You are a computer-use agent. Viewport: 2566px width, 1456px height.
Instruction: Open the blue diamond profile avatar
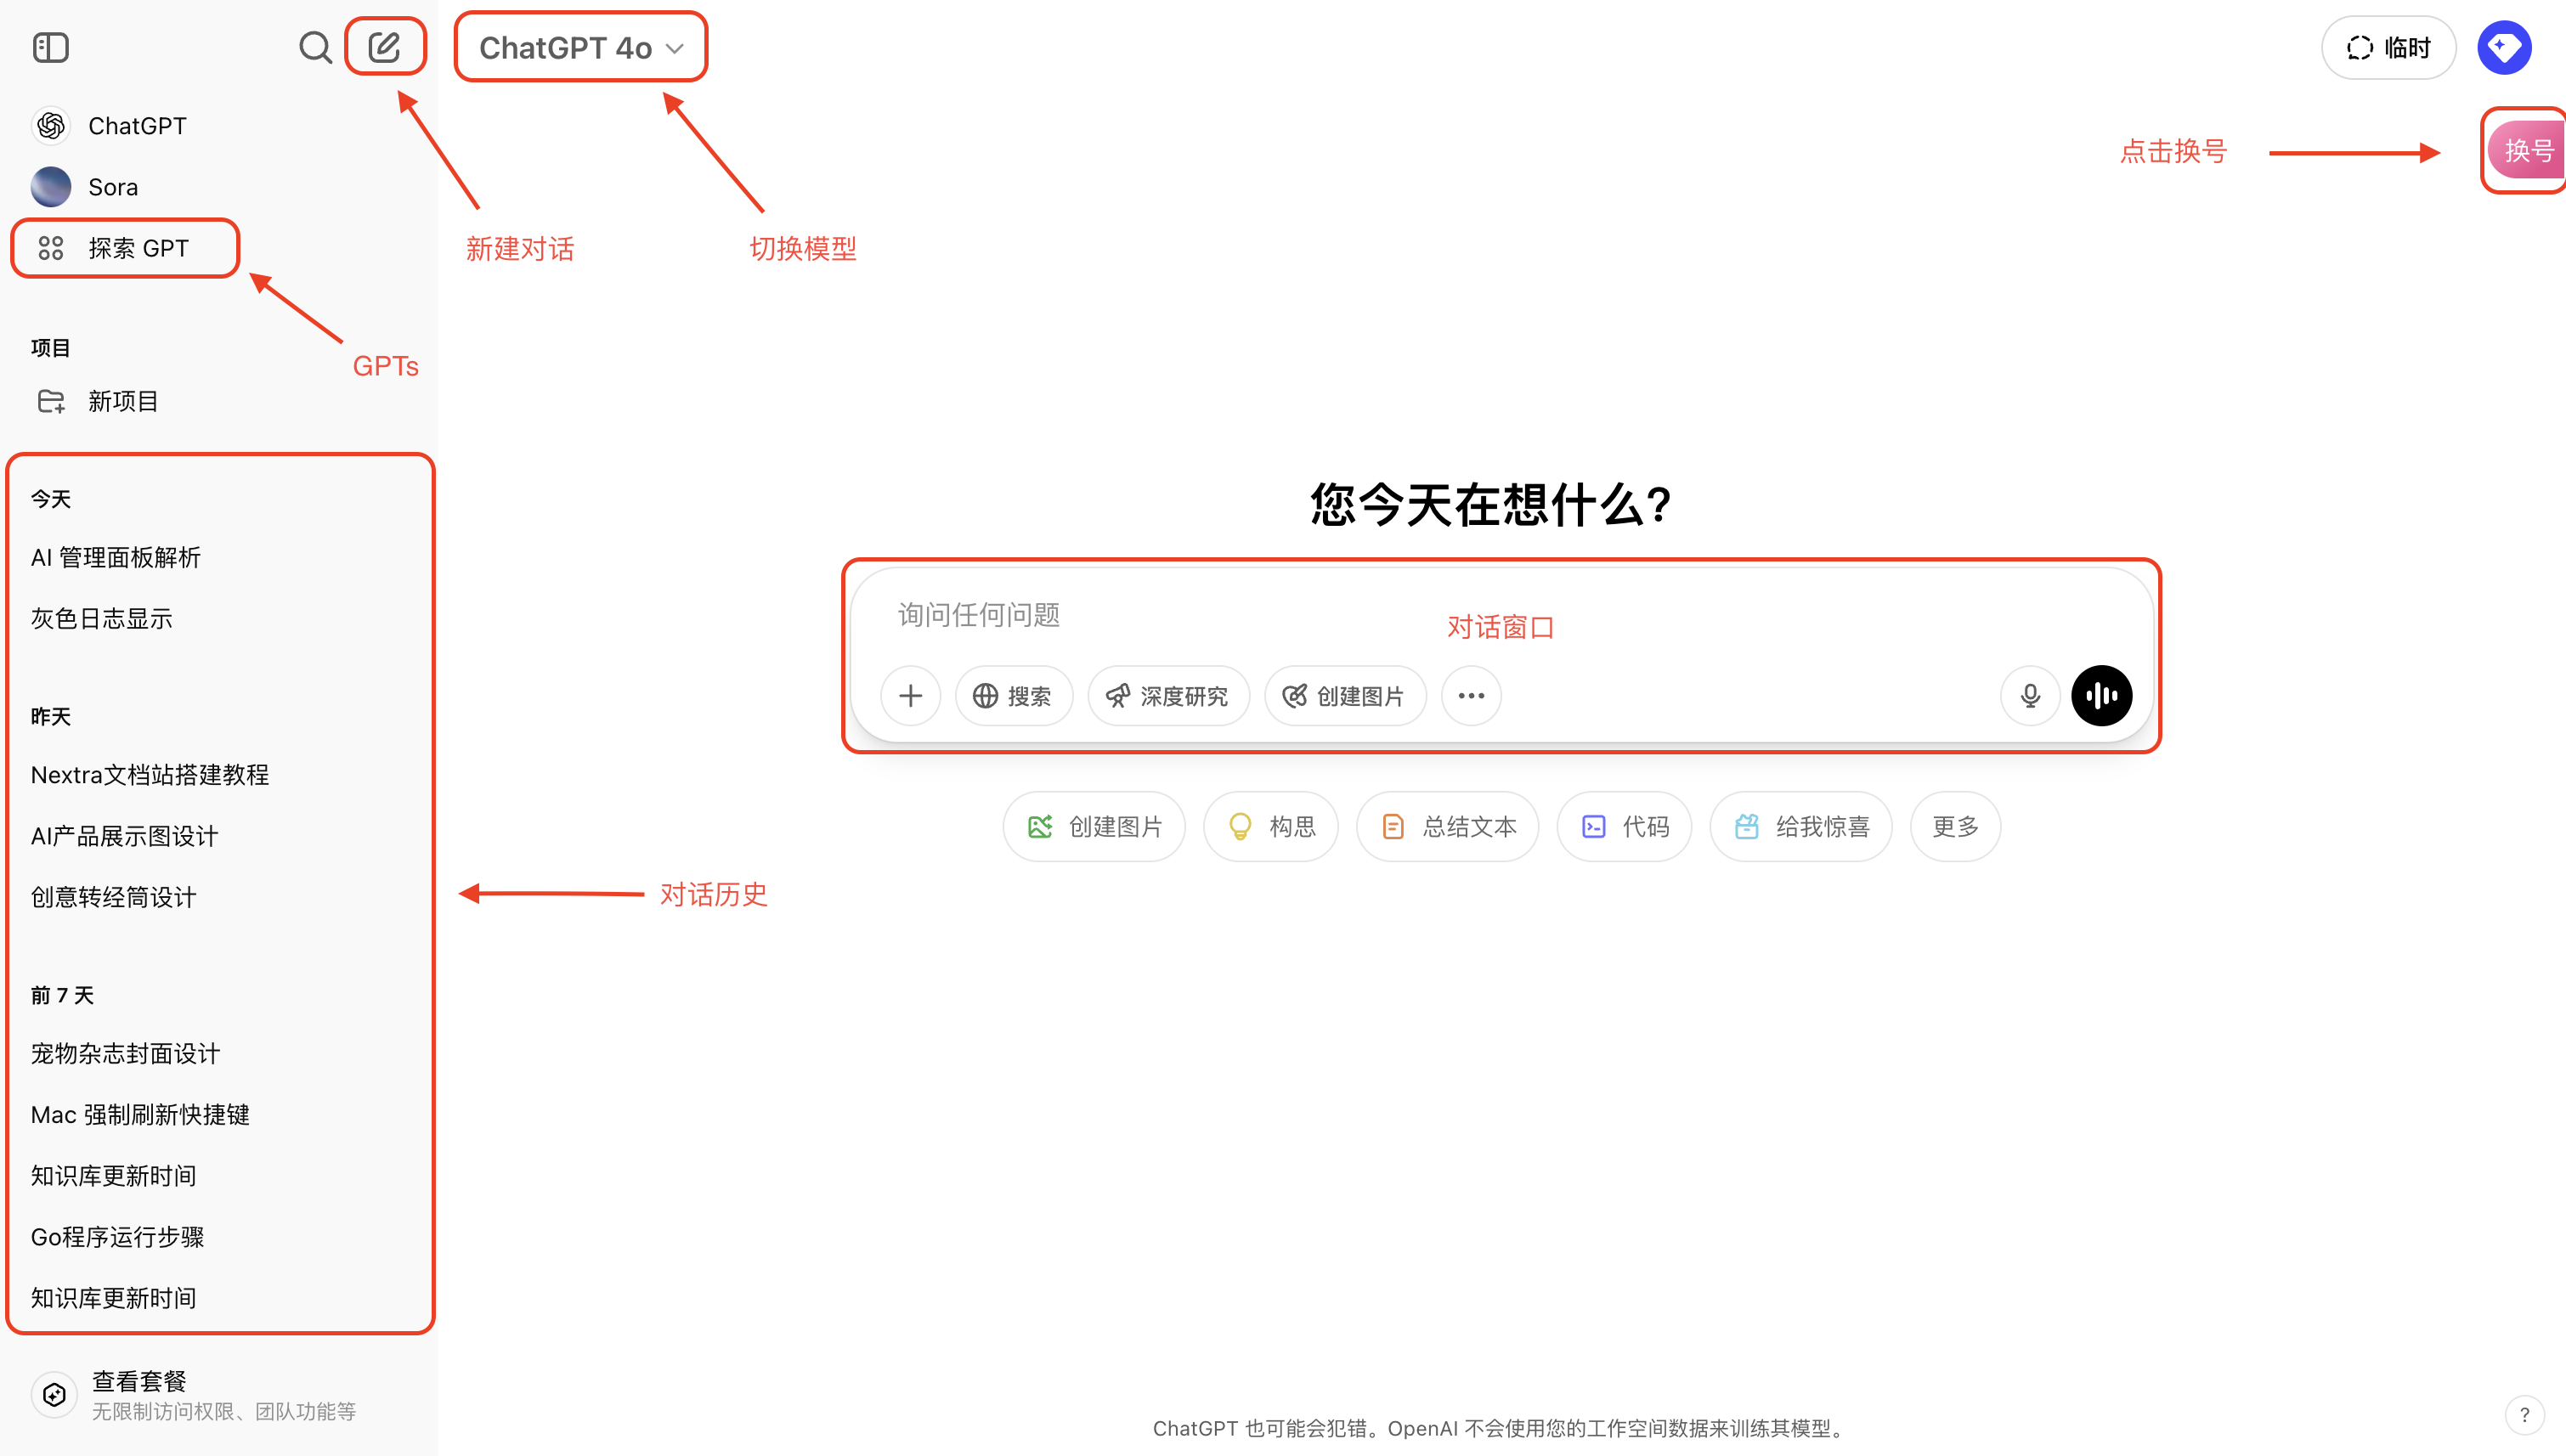pos(2504,47)
